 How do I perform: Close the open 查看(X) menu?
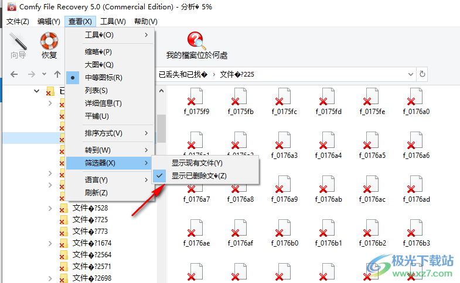click(80, 22)
